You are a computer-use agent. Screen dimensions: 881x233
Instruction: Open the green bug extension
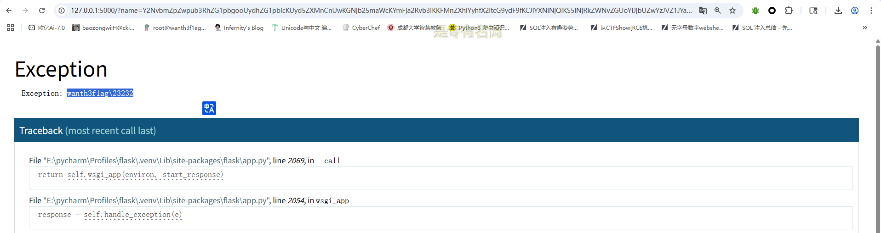coord(755,11)
